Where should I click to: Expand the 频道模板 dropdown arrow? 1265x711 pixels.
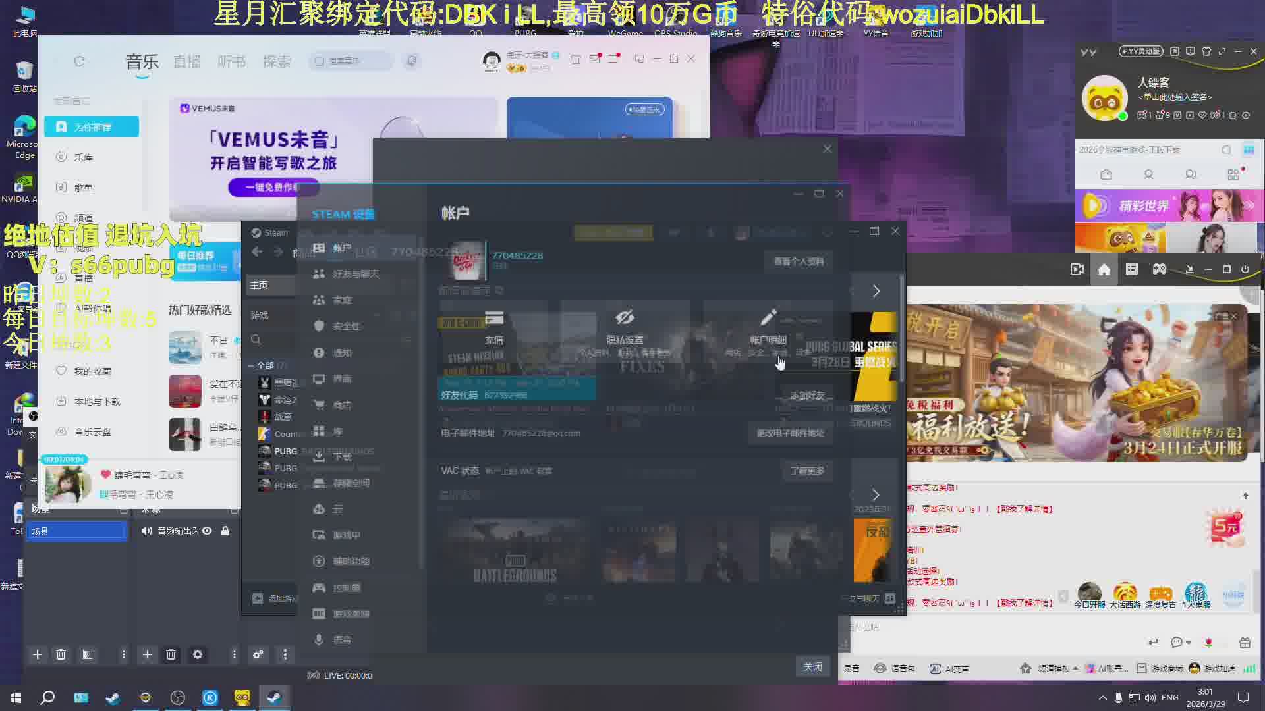click(x=1075, y=668)
